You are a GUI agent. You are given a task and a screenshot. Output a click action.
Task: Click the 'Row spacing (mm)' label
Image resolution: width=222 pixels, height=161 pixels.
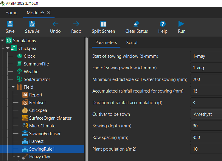pyautogui.click(x=110, y=137)
